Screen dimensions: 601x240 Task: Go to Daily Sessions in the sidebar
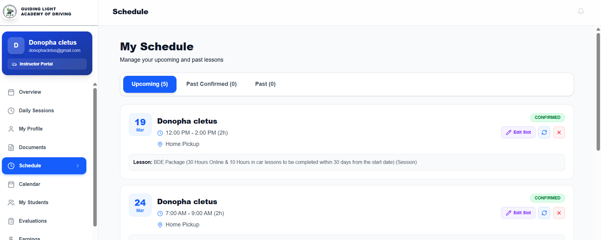click(x=36, y=110)
